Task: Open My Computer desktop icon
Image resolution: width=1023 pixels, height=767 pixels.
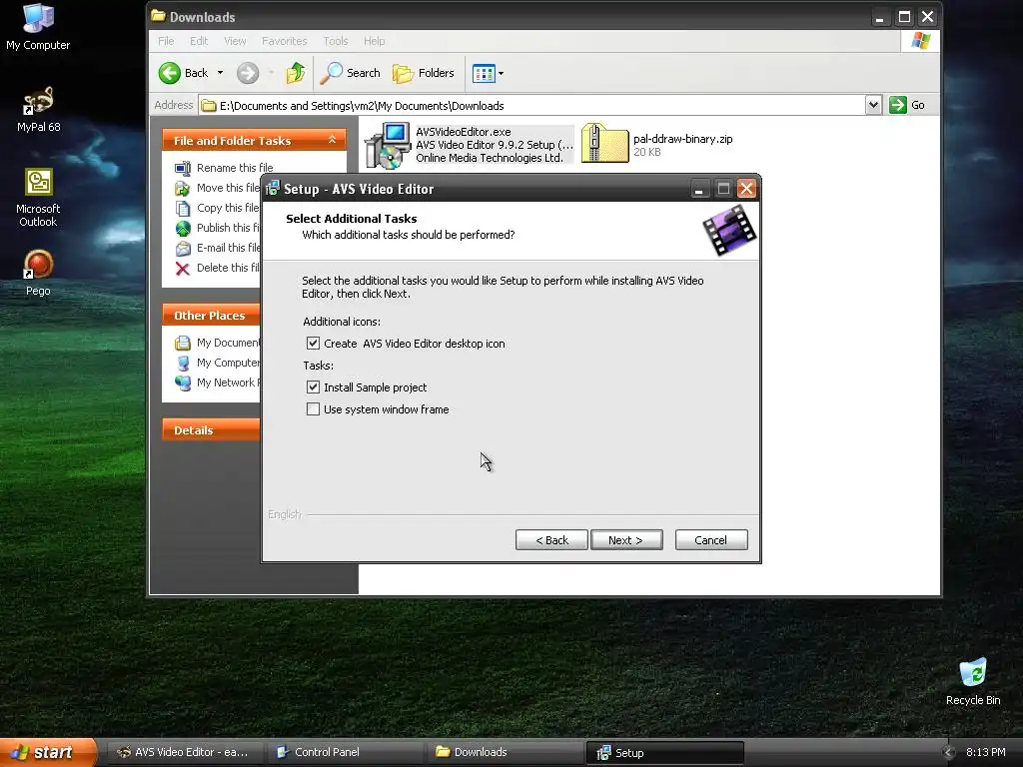Action: 38,27
